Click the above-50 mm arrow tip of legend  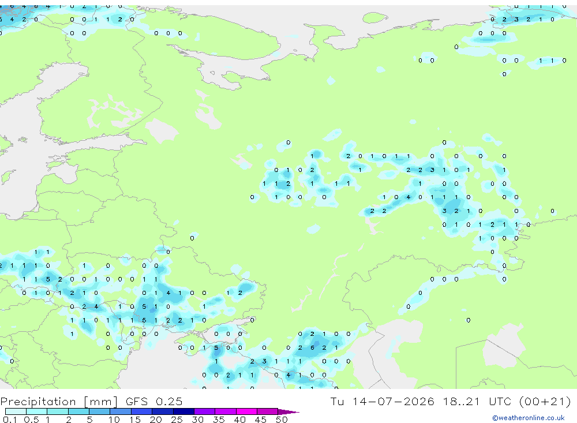click(288, 411)
